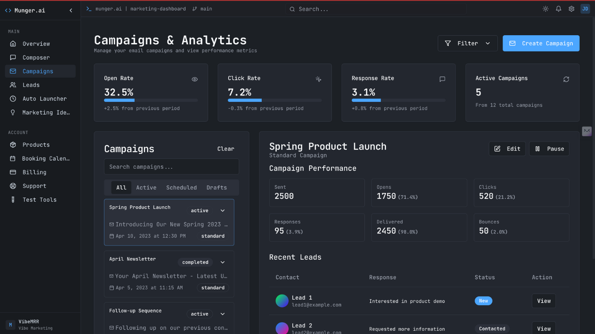The image size is (595, 334).
Task: Click the Create Campaign button
Action: coord(541,43)
